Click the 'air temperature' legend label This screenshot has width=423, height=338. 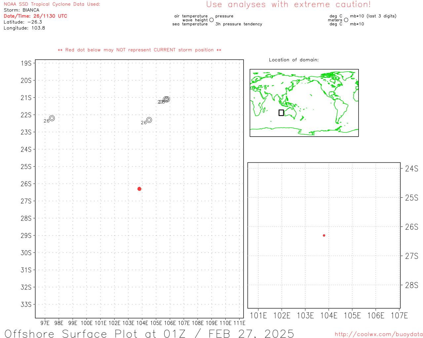pos(191,16)
